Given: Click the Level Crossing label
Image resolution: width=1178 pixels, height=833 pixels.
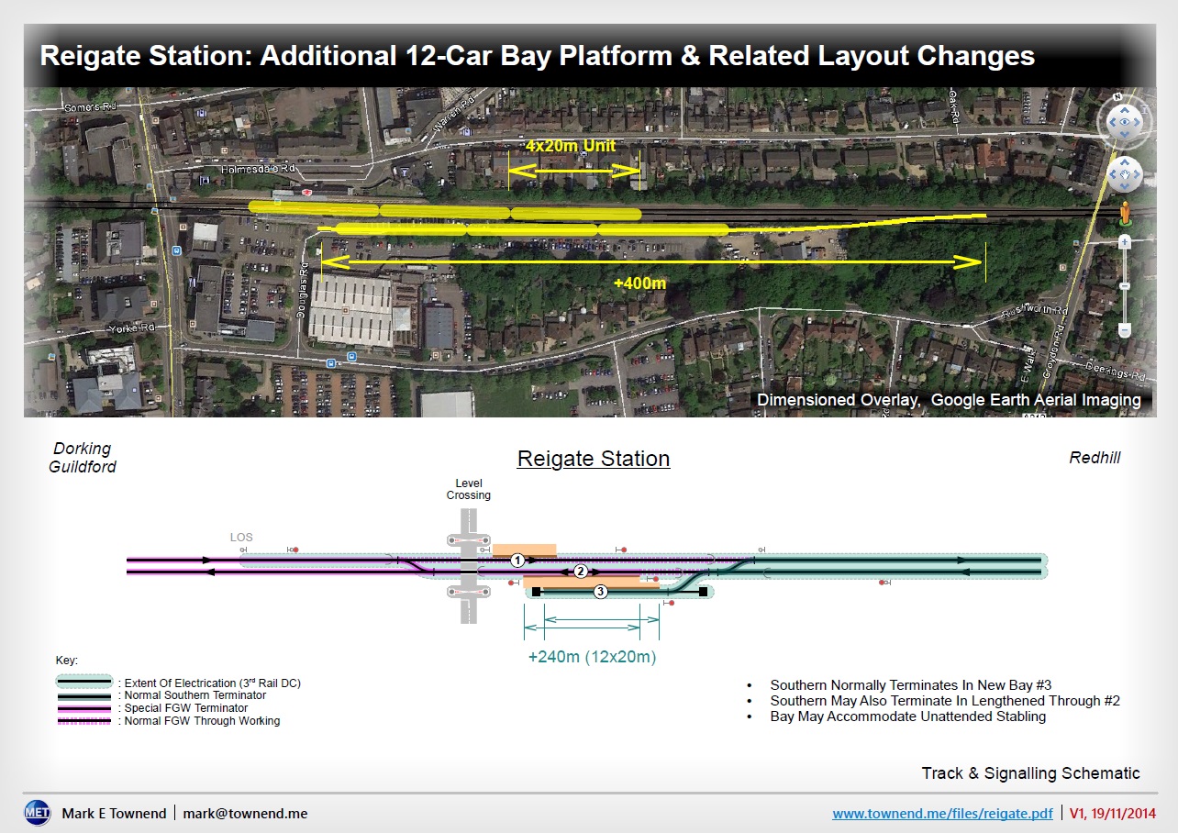Looking at the screenshot, I should [469, 489].
